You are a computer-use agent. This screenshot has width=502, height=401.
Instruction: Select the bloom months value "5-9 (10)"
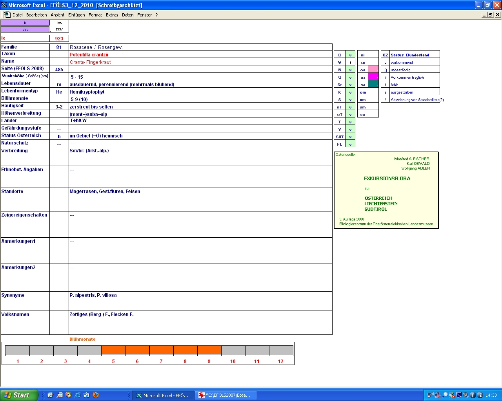pyautogui.click(x=200, y=99)
